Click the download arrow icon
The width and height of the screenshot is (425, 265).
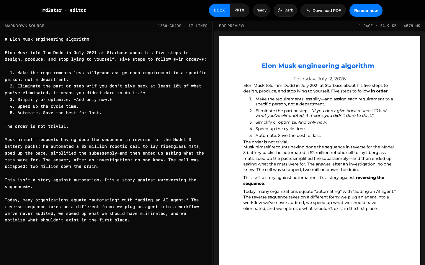point(308,10)
